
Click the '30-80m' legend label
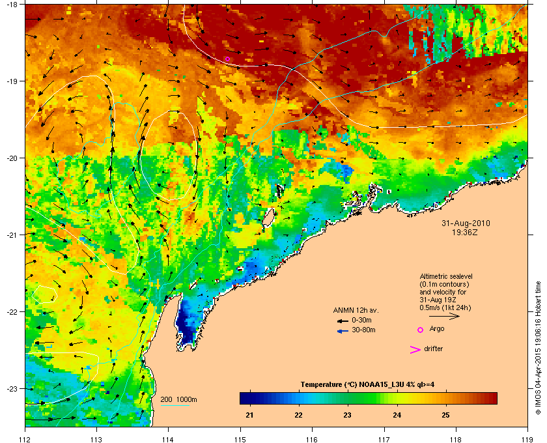[363, 330]
